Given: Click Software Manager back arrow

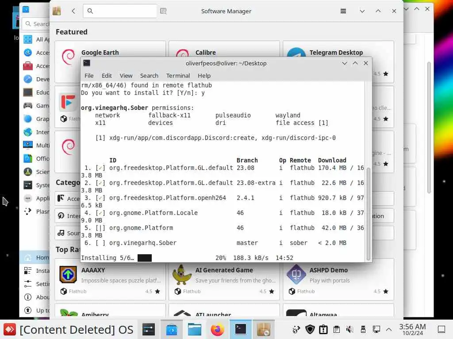Looking at the screenshot, I should (73, 11).
